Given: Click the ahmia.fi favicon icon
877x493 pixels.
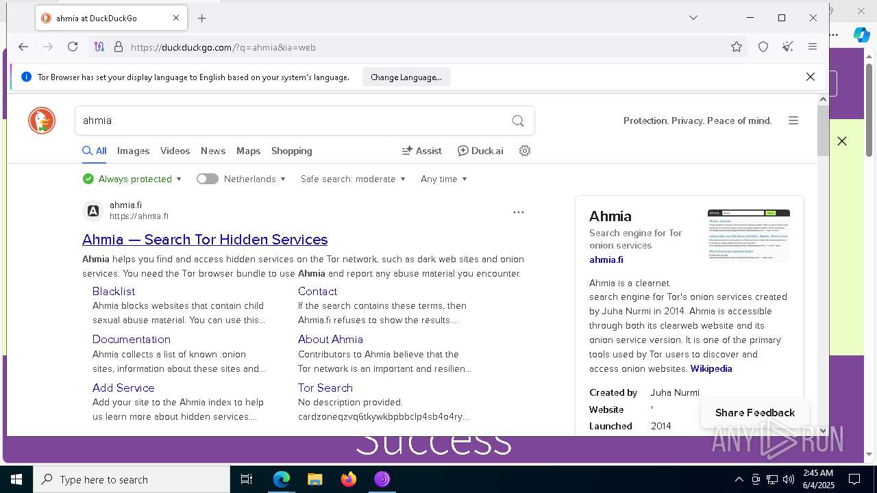Looking at the screenshot, I should (x=93, y=211).
